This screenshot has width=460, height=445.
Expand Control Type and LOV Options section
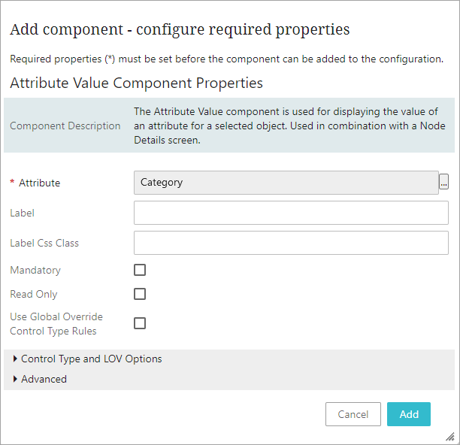pos(91,359)
